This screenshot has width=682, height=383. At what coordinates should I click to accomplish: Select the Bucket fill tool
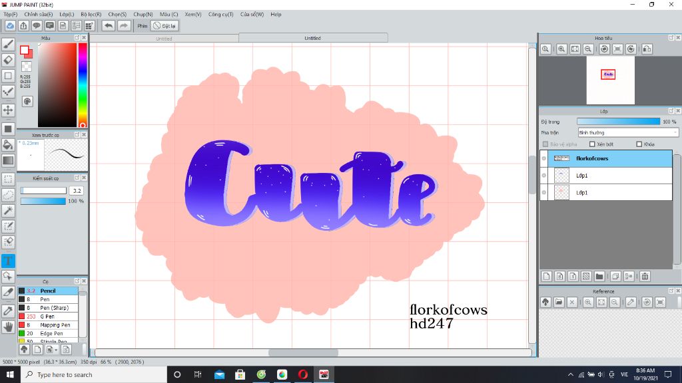[8, 144]
